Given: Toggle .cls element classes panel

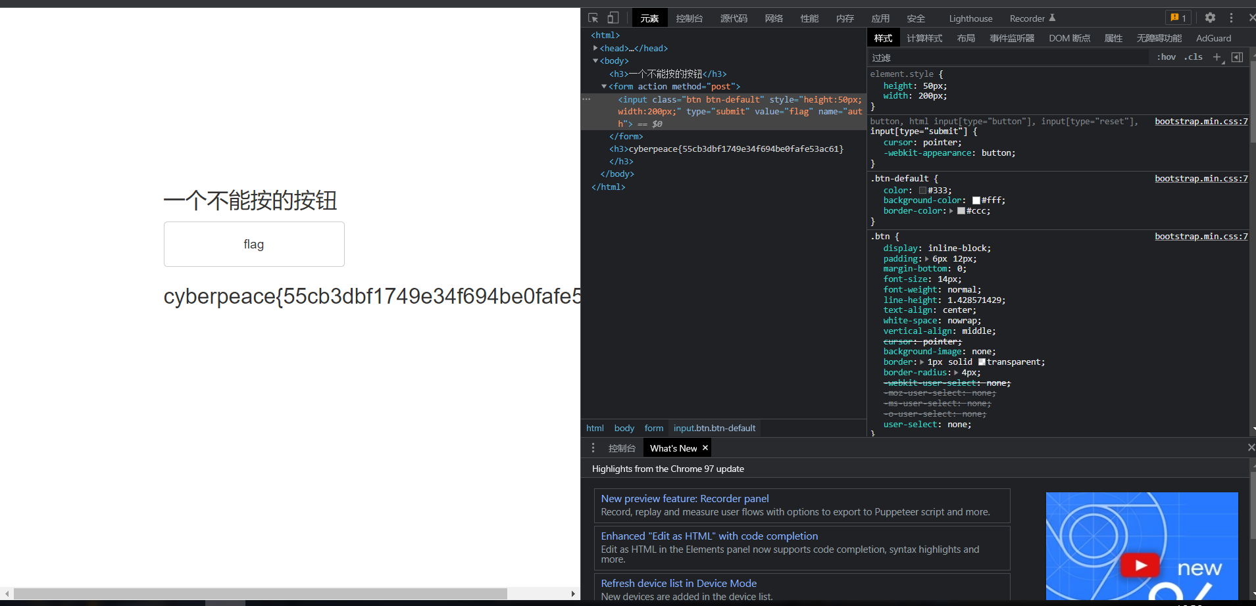Looking at the screenshot, I should coord(1193,57).
